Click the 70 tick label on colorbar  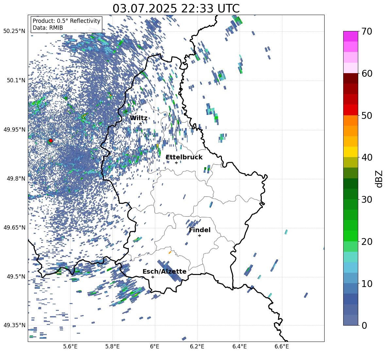(367, 32)
